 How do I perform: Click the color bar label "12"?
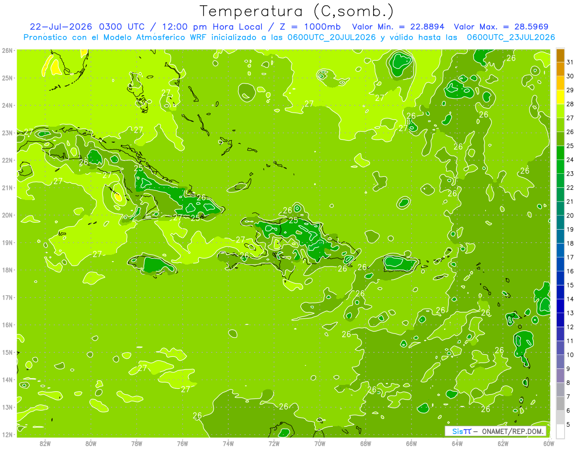point(570,327)
